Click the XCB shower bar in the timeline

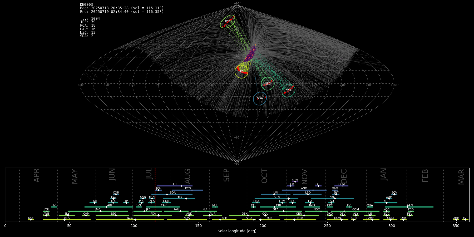(386, 203)
